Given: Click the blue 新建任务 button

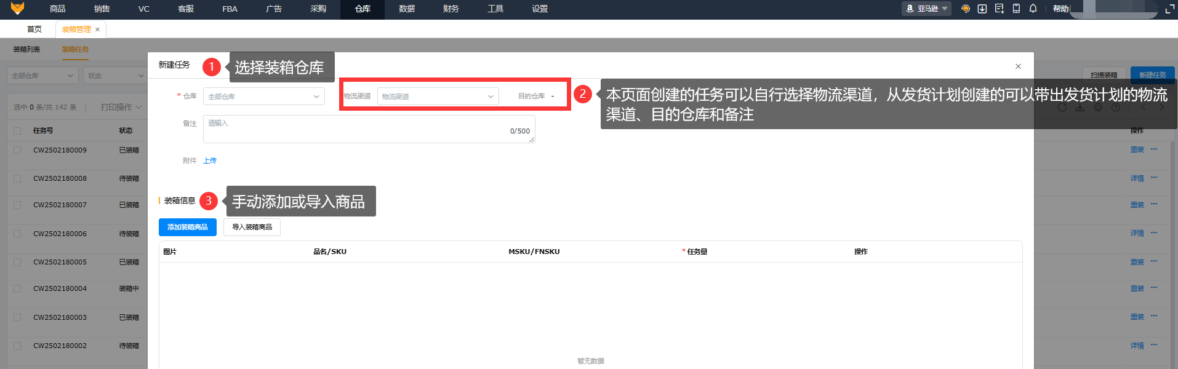Looking at the screenshot, I should click(x=1153, y=75).
